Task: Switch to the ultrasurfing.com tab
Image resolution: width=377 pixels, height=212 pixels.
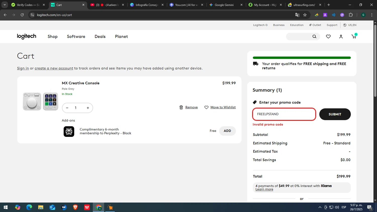Action: (x=304, y=5)
